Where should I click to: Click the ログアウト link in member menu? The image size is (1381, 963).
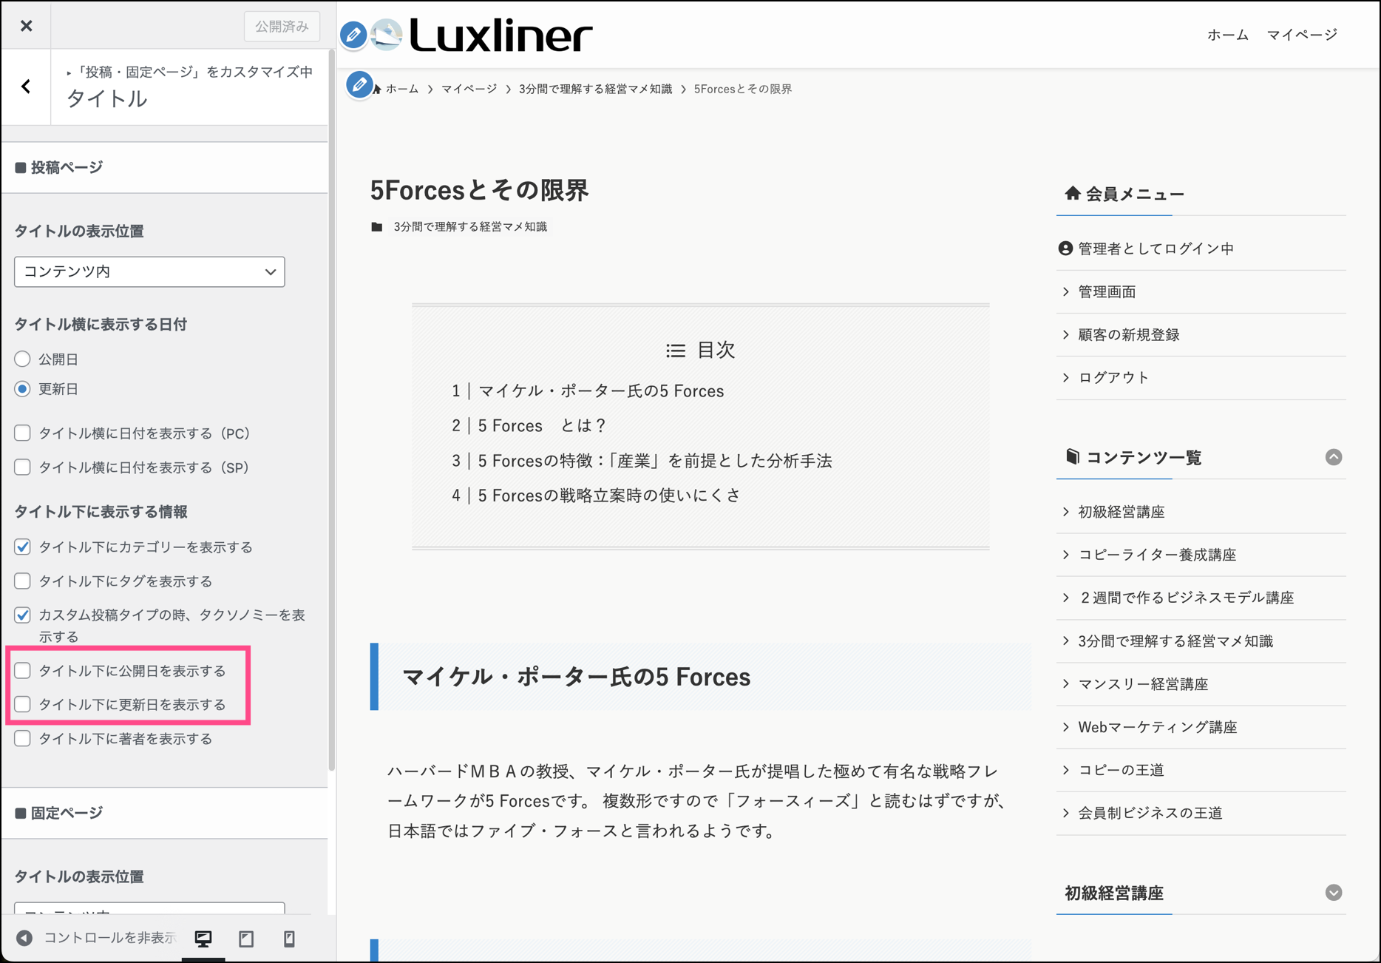(x=1113, y=378)
